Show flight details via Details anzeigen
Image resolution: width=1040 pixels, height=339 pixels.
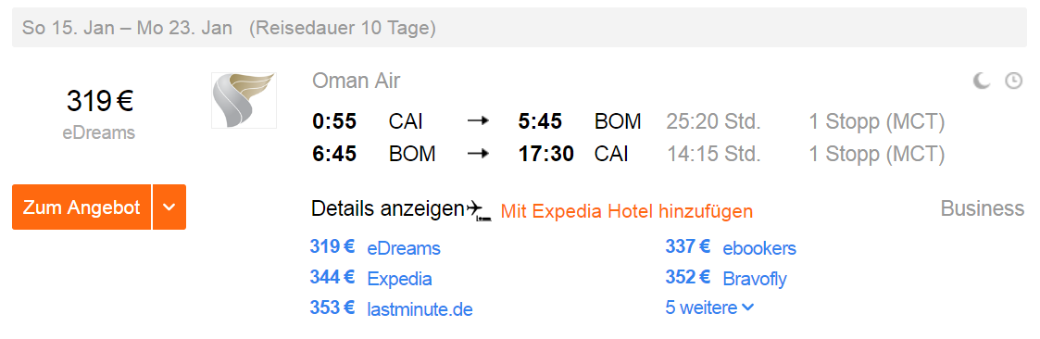point(387,209)
